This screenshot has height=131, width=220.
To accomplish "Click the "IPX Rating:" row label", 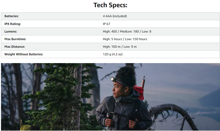I will 13,24.
